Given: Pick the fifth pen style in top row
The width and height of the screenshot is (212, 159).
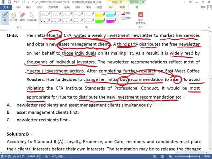Looking at the screenshot, I should click(89, 14).
